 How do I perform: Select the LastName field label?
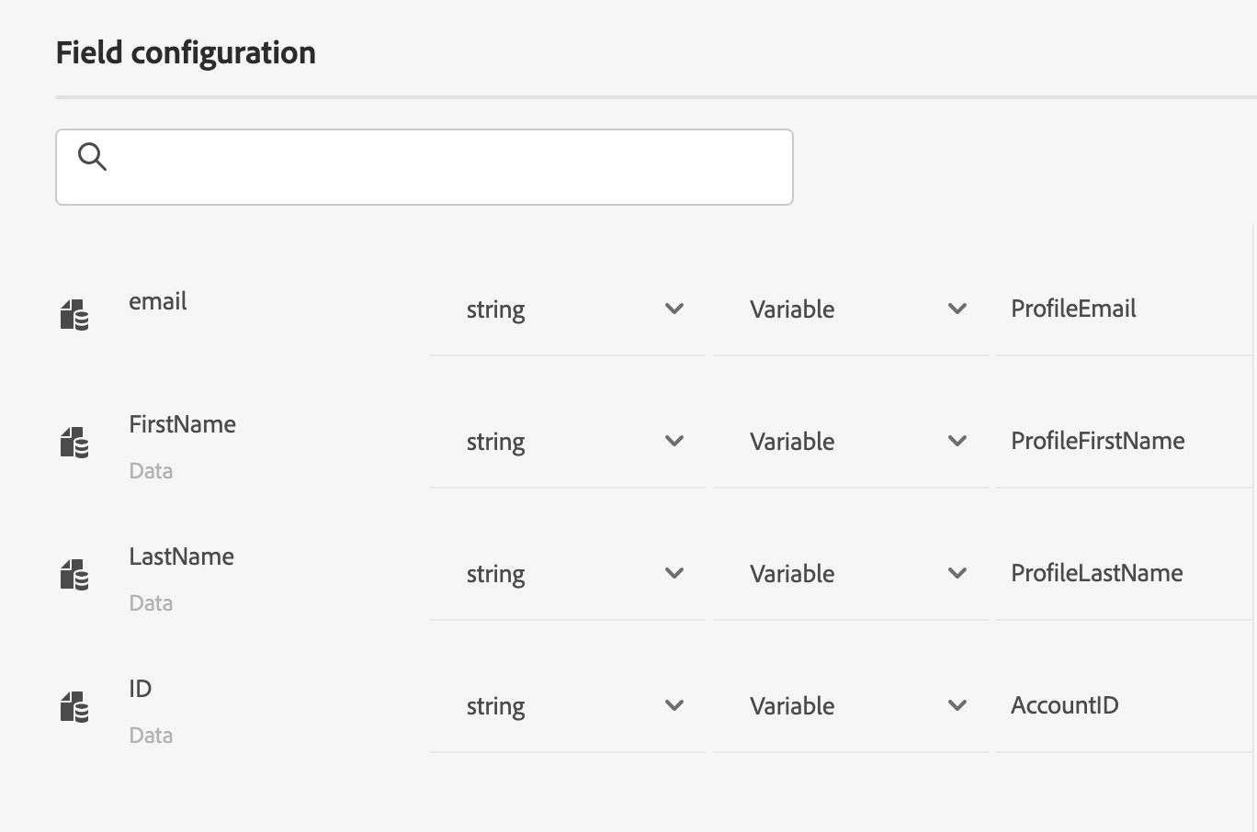tap(181, 557)
